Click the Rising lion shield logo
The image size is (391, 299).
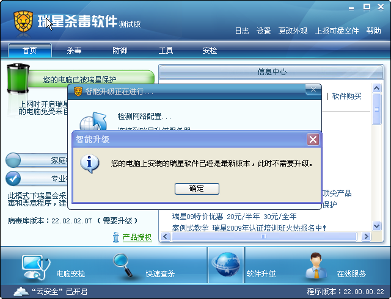(x=23, y=21)
